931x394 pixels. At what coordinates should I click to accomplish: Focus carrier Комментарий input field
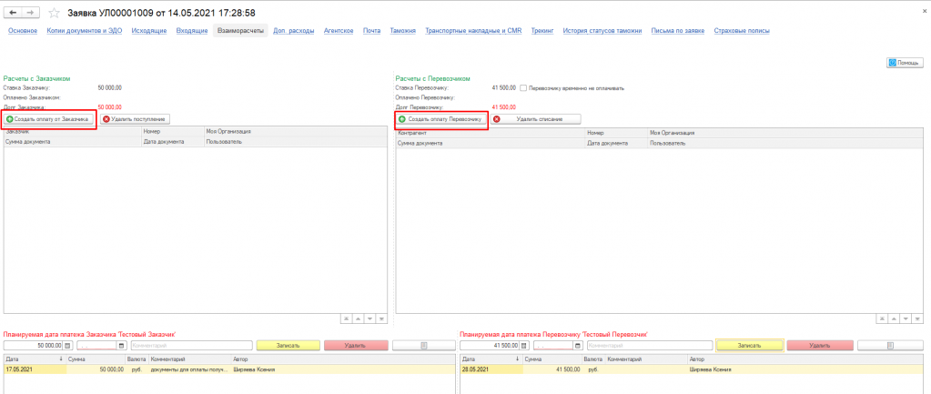pyautogui.click(x=650, y=346)
